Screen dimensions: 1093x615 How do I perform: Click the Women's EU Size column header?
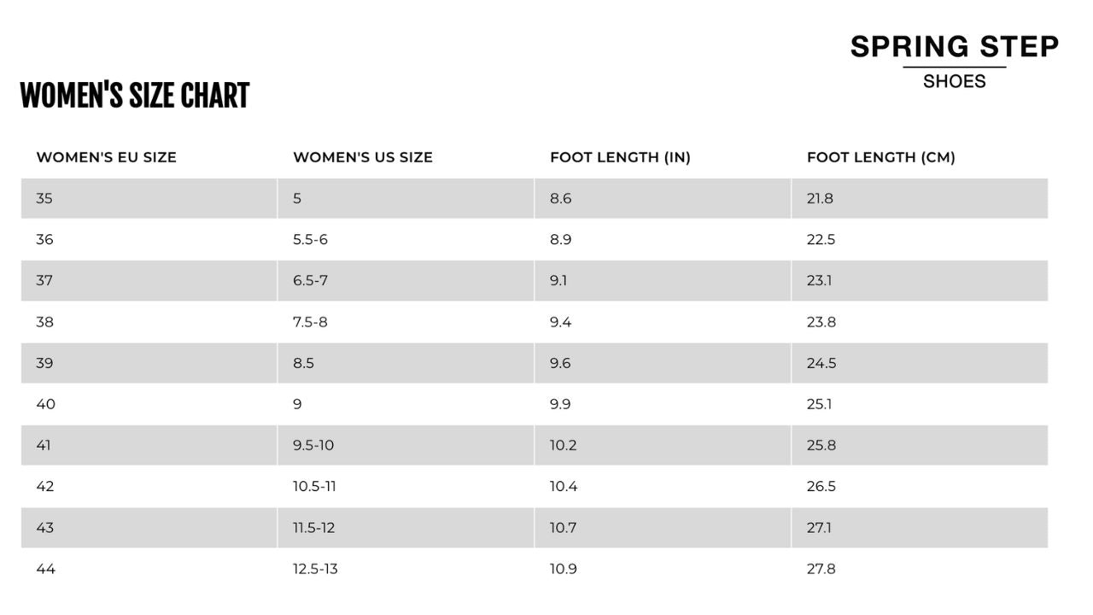(106, 157)
